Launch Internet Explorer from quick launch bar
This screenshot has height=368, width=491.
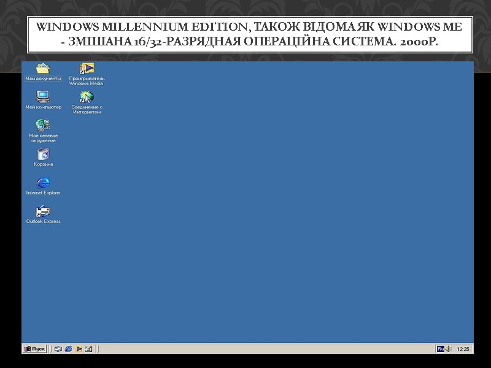tap(68, 348)
